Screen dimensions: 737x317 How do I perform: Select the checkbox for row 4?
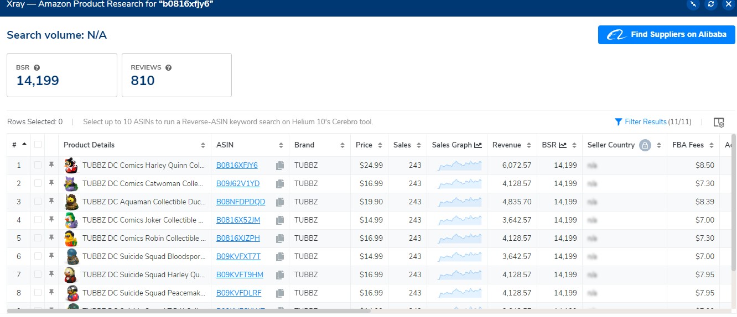point(38,220)
